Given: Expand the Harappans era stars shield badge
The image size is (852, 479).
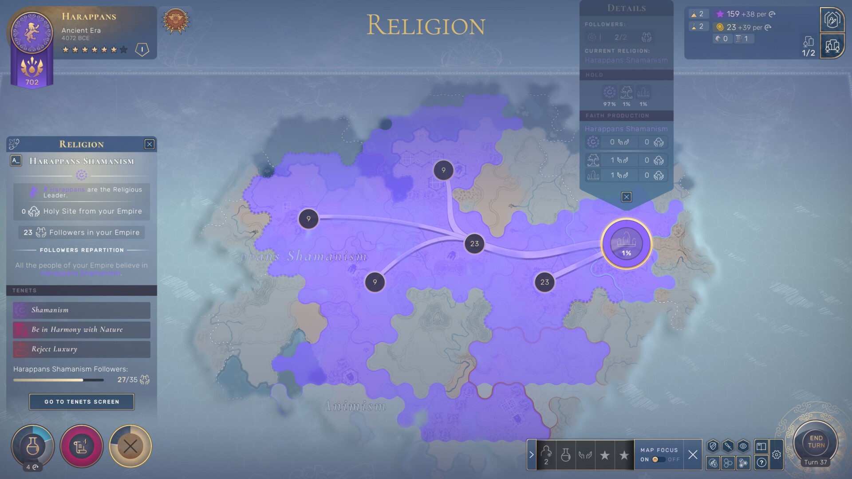Looking at the screenshot, I should (x=142, y=49).
